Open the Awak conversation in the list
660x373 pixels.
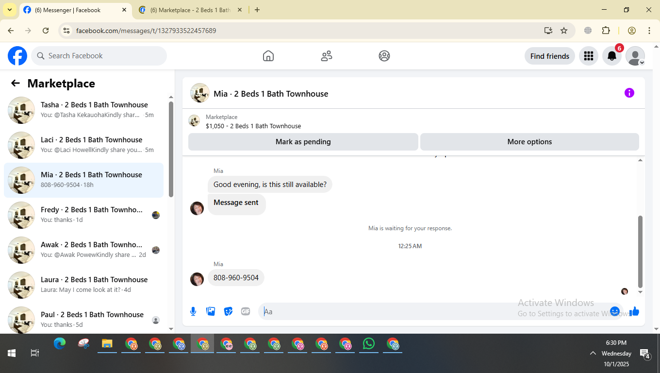(x=83, y=250)
